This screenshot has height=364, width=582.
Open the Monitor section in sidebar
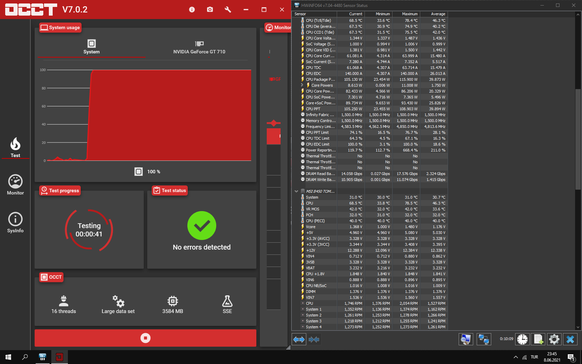[15, 185]
